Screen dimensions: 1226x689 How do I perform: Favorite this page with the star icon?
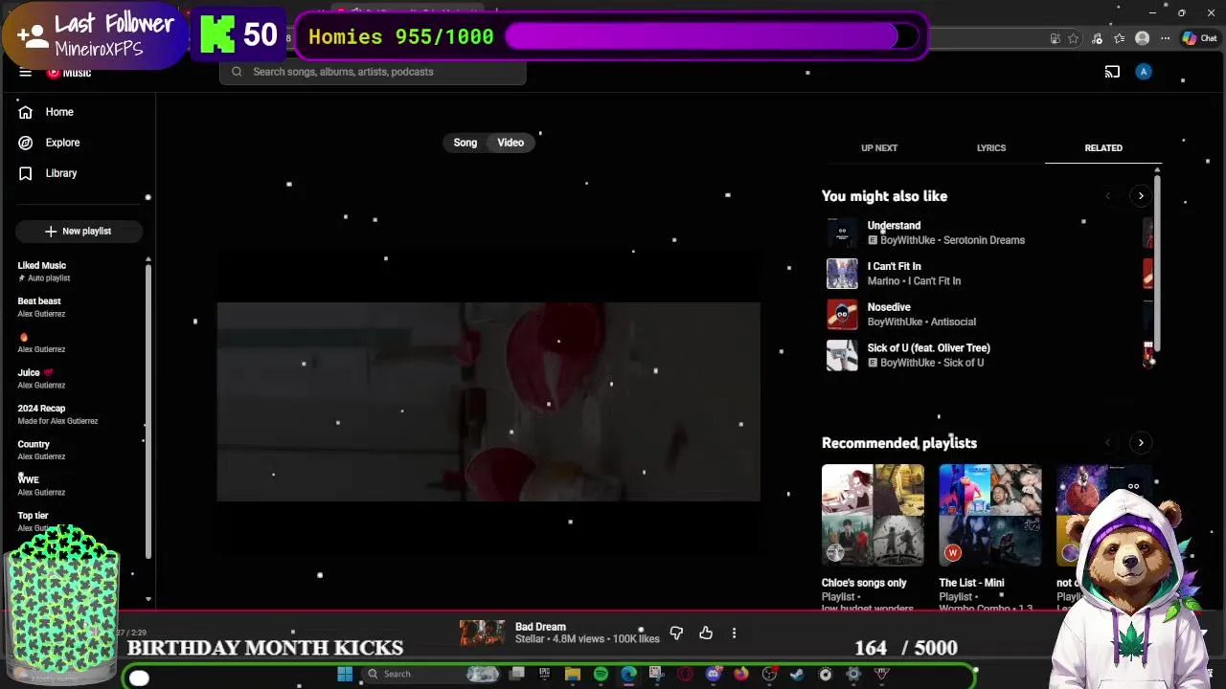coord(1074,38)
